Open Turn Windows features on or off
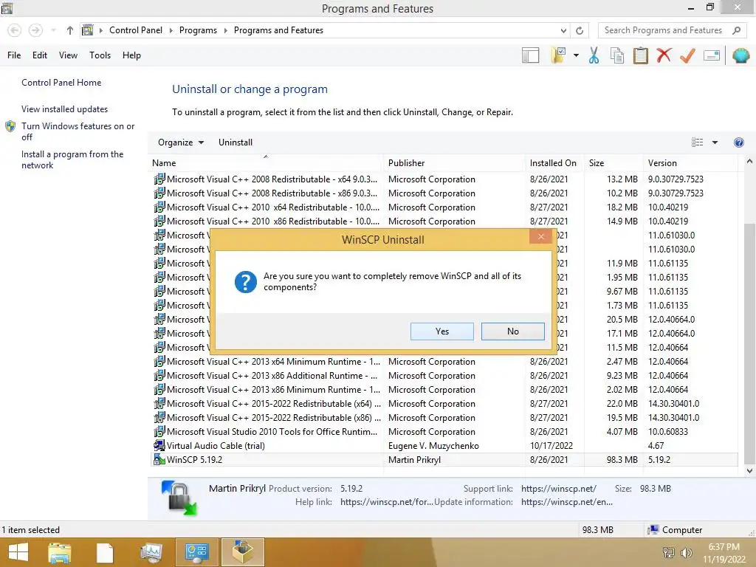This screenshot has height=567, width=756. [78, 131]
